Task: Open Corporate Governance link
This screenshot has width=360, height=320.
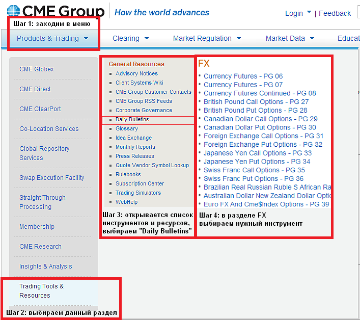Action: 144,110
